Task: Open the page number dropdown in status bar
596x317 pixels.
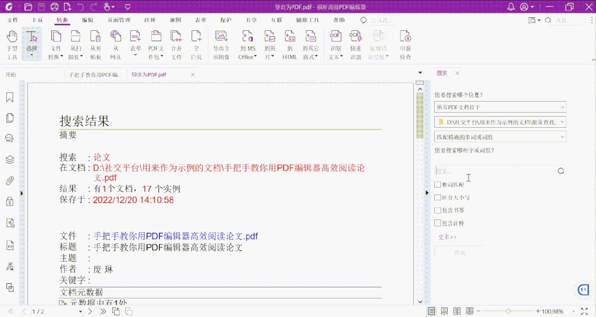Action: click(x=80, y=312)
